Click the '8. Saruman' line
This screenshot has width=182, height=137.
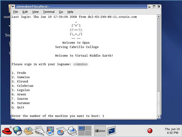pos(21,103)
